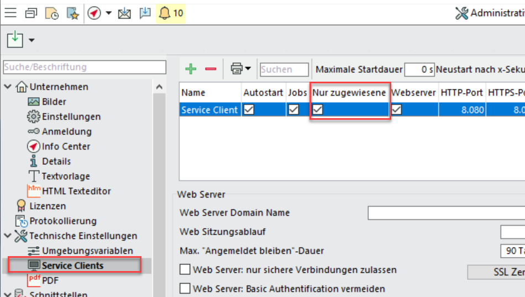Image resolution: width=525 pixels, height=297 pixels.
Task: Enable Web Server nur sichere Verbindungen zulassen
Action: 185,270
